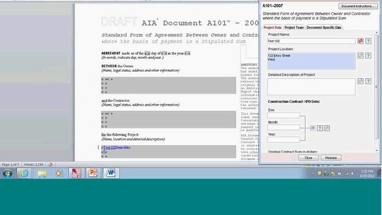Click the volume icon in system tray

352,174
